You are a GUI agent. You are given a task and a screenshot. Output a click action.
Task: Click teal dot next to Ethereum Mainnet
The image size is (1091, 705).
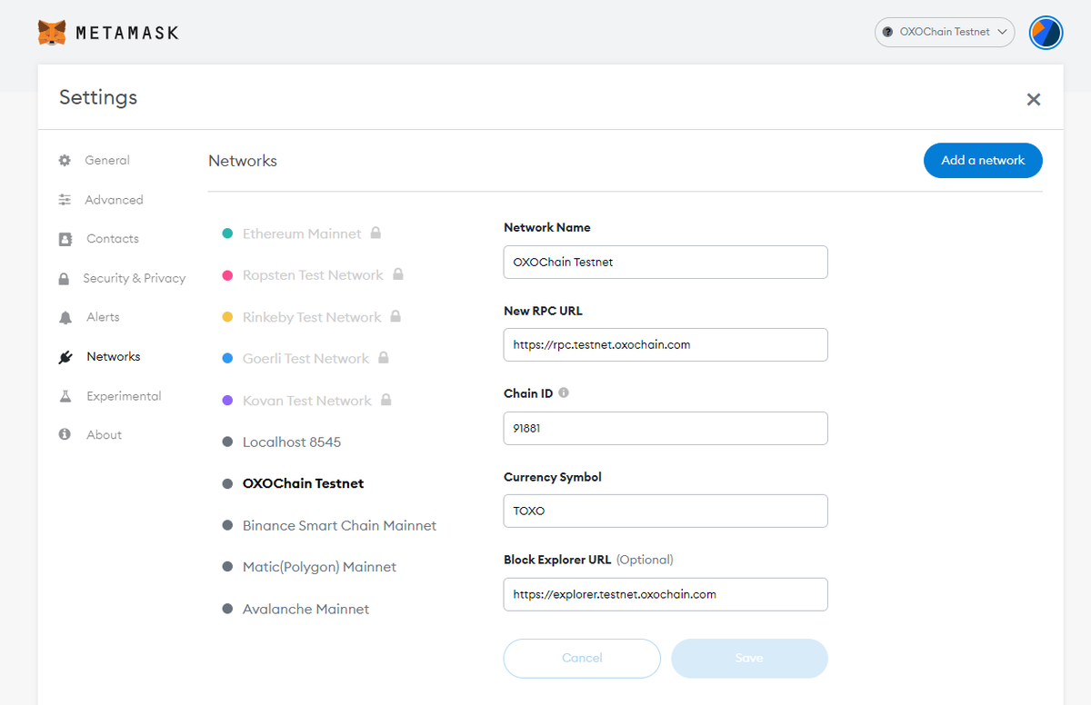coord(227,233)
